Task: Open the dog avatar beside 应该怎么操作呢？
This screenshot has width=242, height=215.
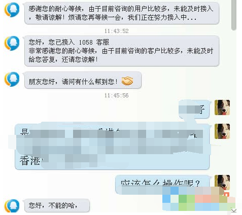Action: click(222, 183)
